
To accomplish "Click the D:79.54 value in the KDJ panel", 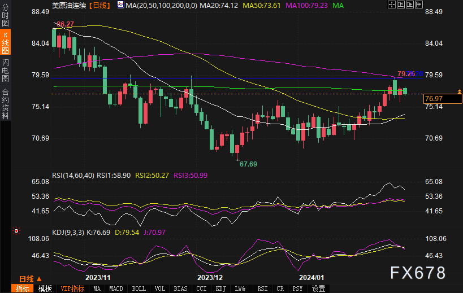I will (x=127, y=232).
